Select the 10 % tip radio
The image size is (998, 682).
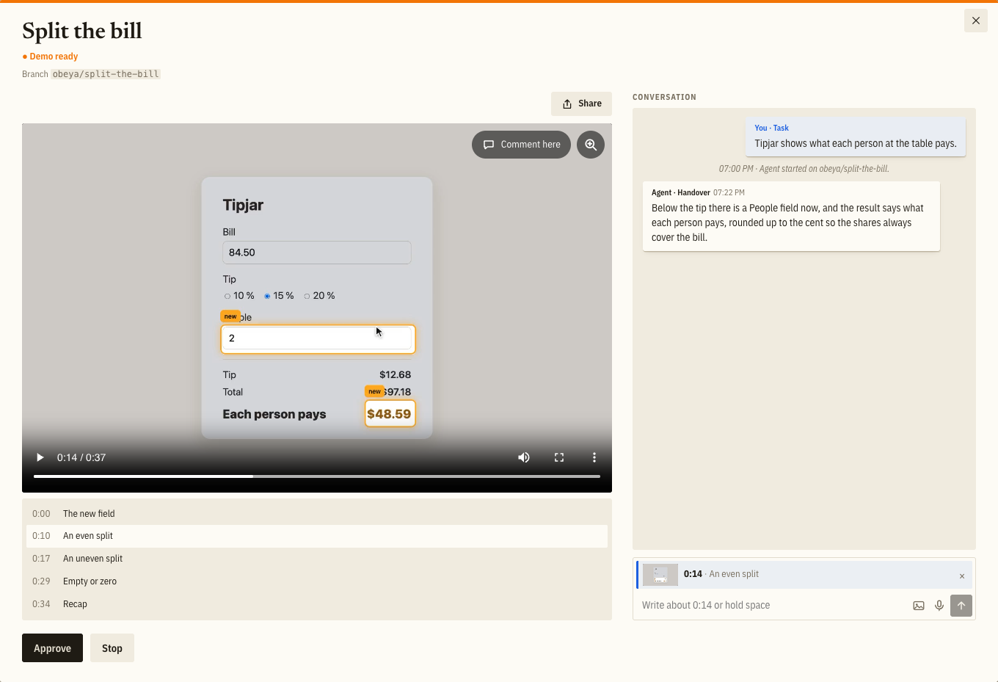(227, 297)
